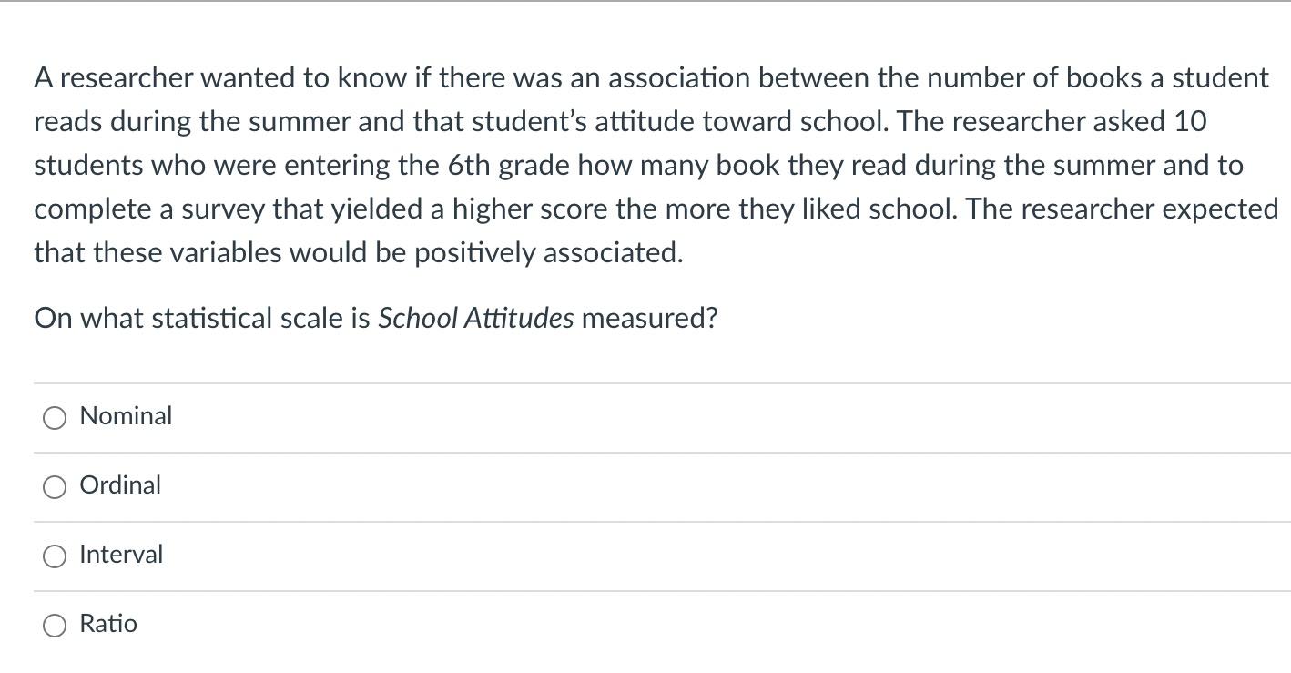The image size is (1291, 673).
Task: Click the italic 'School Attitudes' text
Action: coord(475,319)
